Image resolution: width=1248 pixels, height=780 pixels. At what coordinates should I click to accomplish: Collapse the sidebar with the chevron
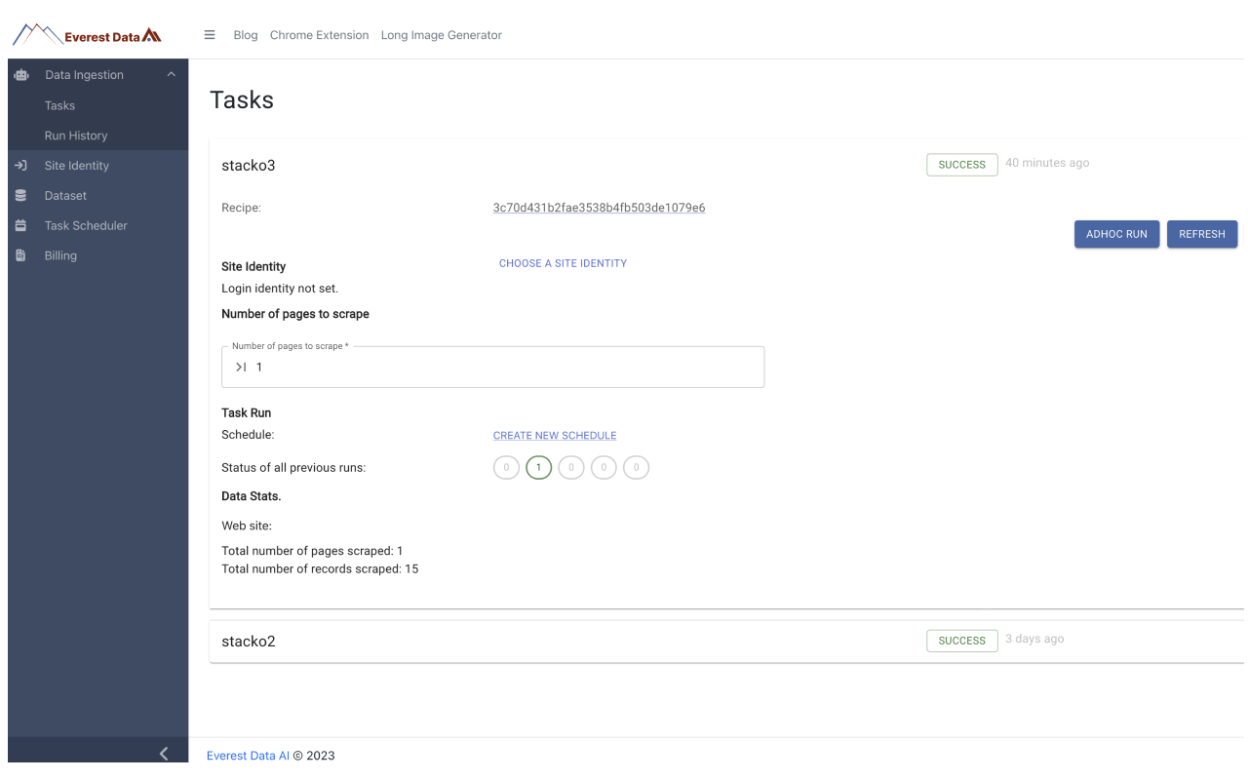163,753
